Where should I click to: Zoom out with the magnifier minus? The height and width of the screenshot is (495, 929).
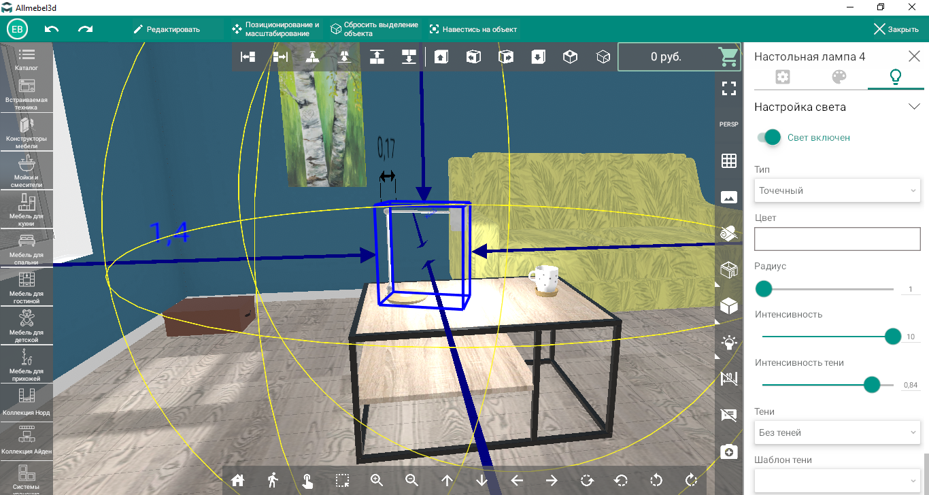tap(412, 480)
